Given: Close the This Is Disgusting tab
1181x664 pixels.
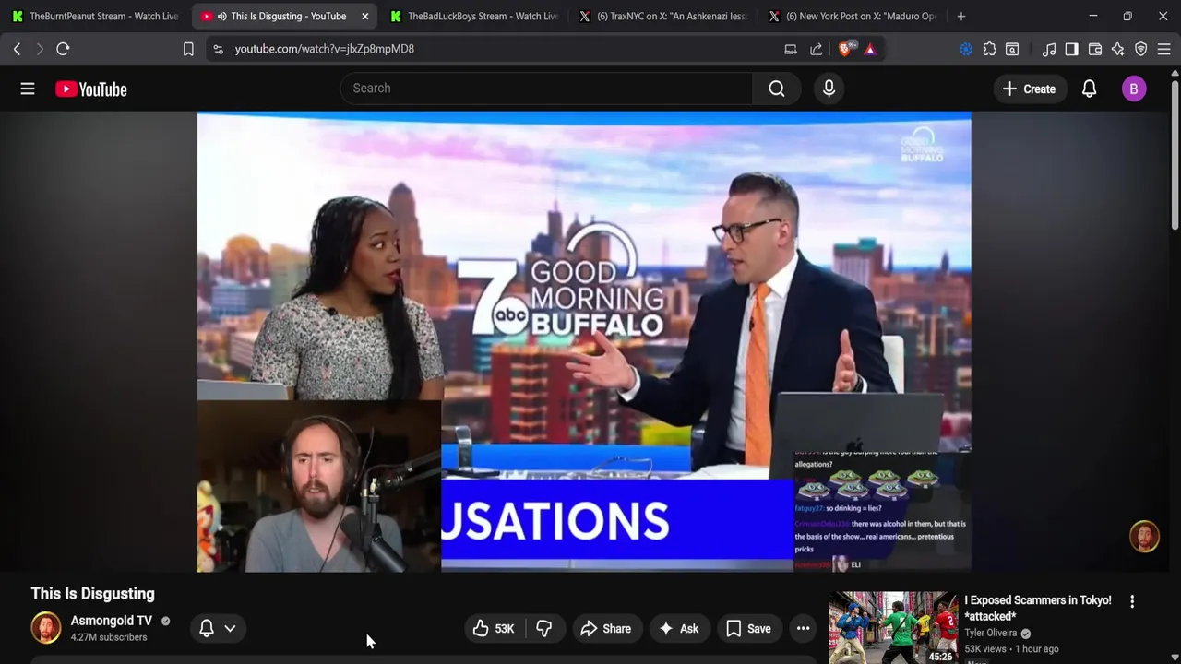Looking at the screenshot, I should coord(365,16).
